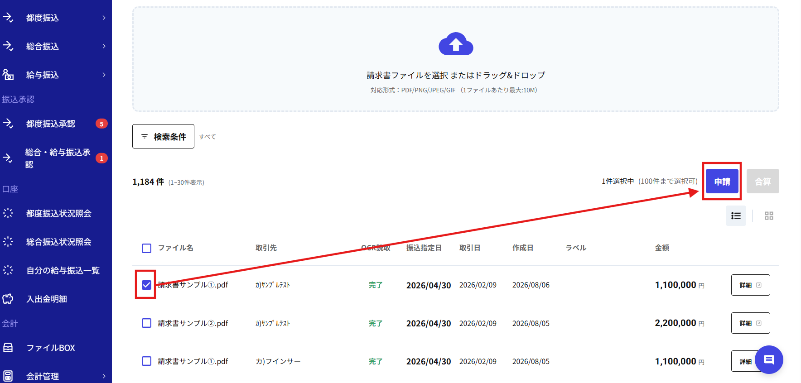Click the 総合振込状況照会 spinner icon
The image size is (801, 383).
(8, 242)
